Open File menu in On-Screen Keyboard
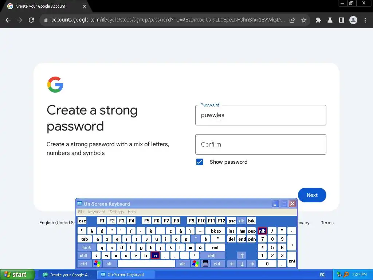This screenshot has height=280, width=373. pyautogui.click(x=81, y=212)
